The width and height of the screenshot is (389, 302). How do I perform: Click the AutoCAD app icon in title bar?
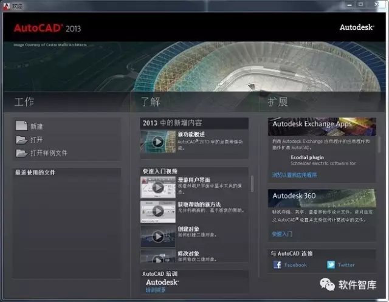coord(6,6)
